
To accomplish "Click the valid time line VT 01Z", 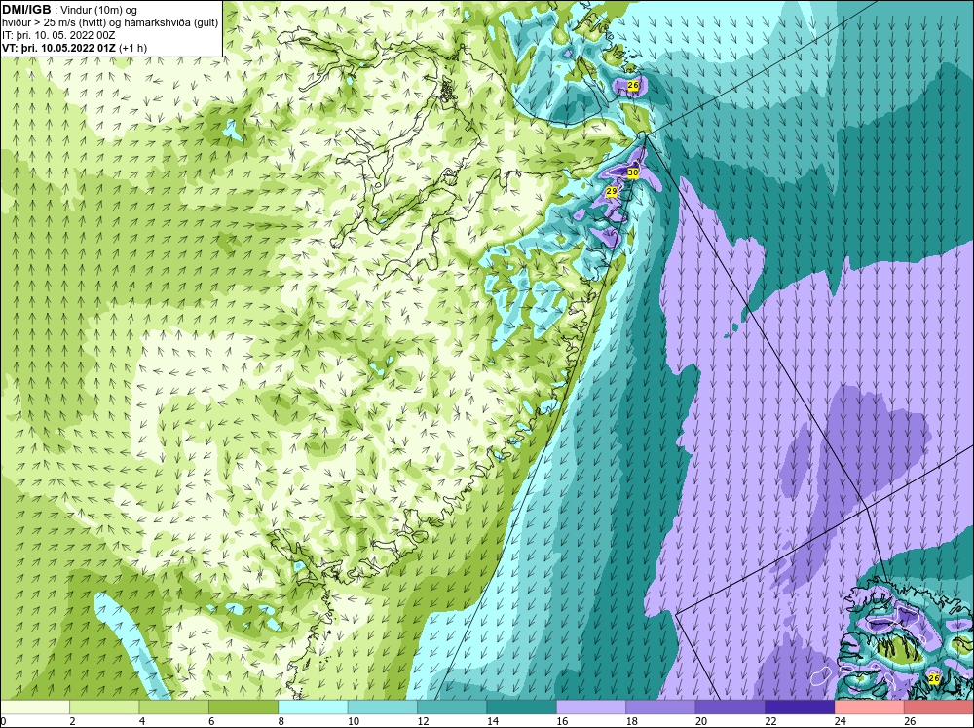I will click(75, 48).
